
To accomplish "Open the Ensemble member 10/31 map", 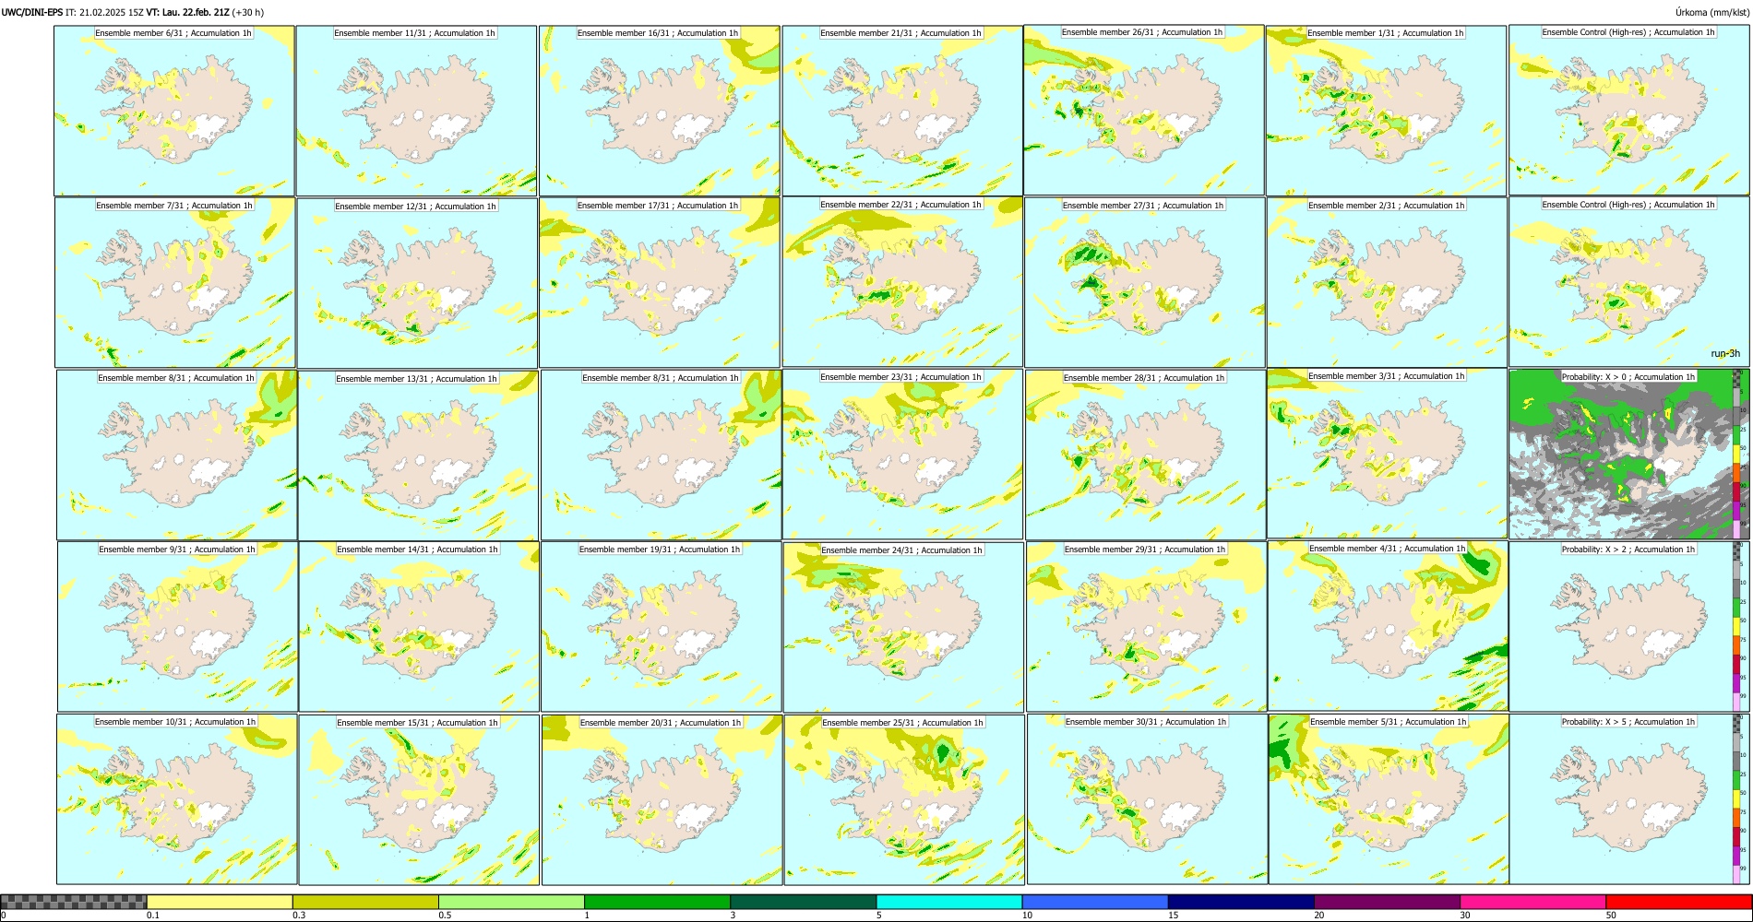I will (176, 799).
